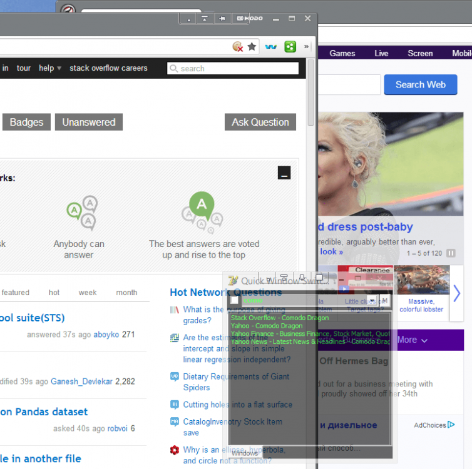Switch to the week questions tab
Image resolution: width=472 pixels, height=469 pixels.
tap(88, 293)
